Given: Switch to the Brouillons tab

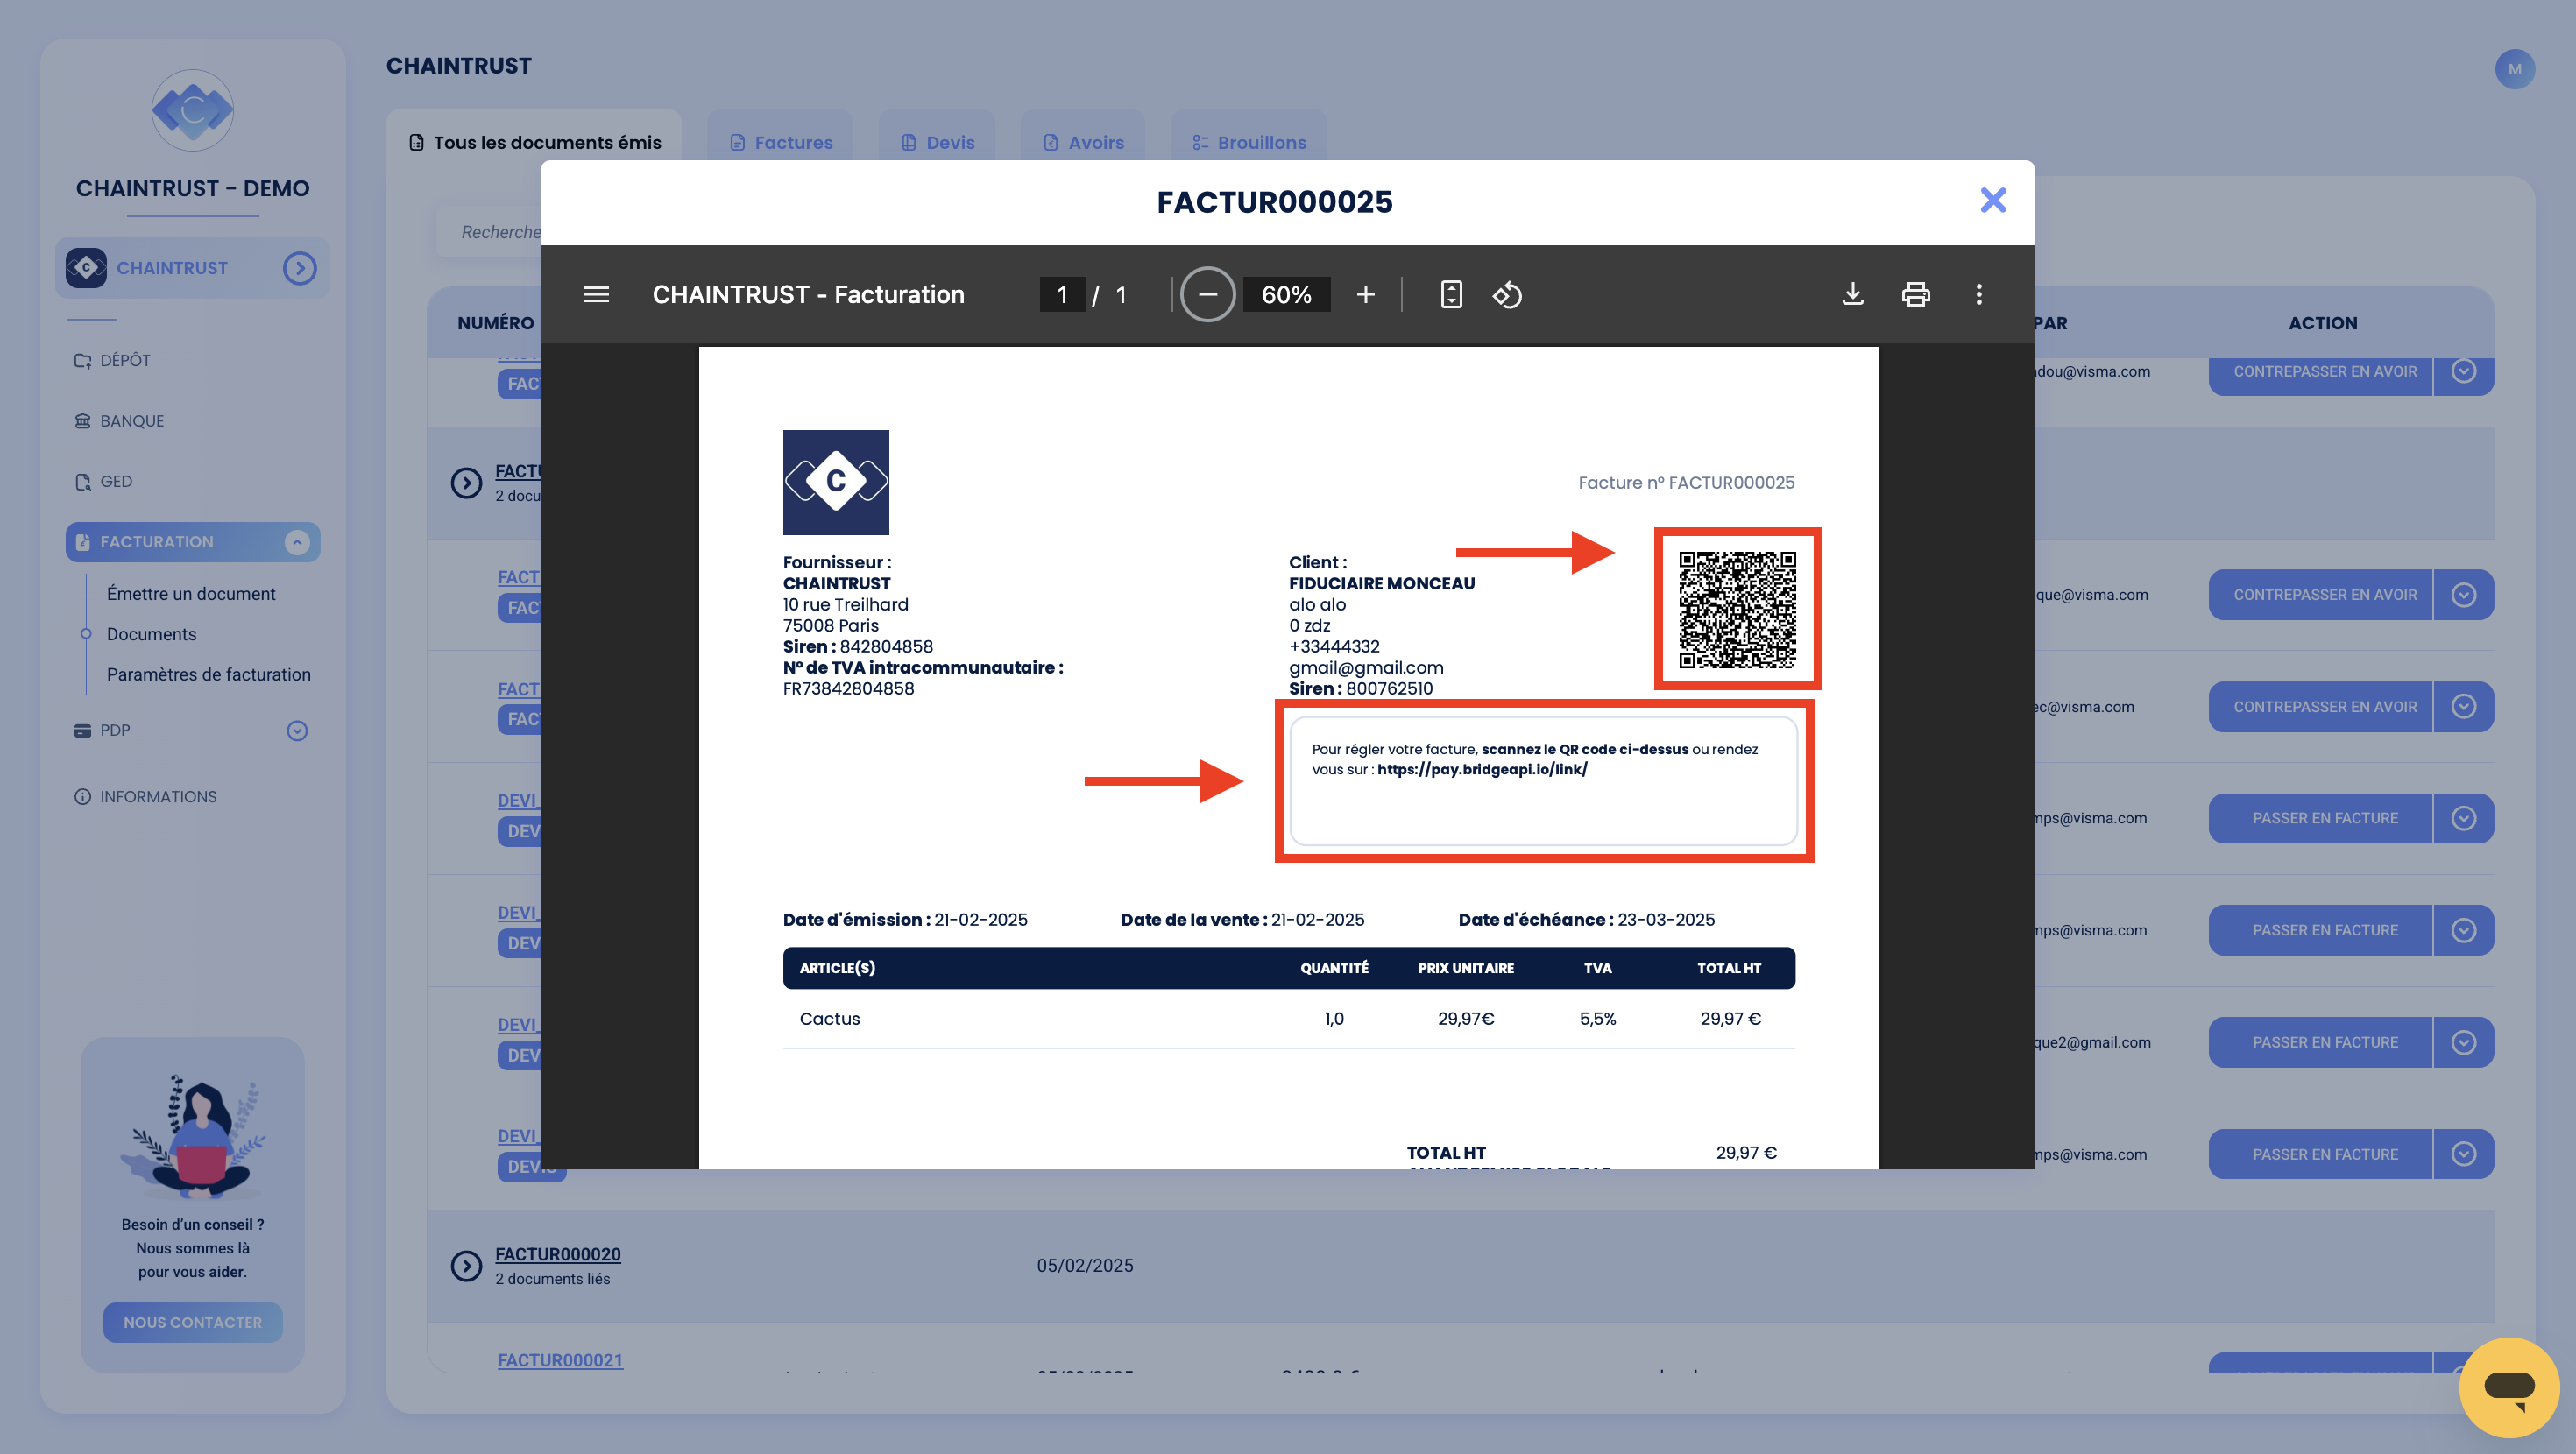Looking at the screenshot, I should click(1249, 142).
